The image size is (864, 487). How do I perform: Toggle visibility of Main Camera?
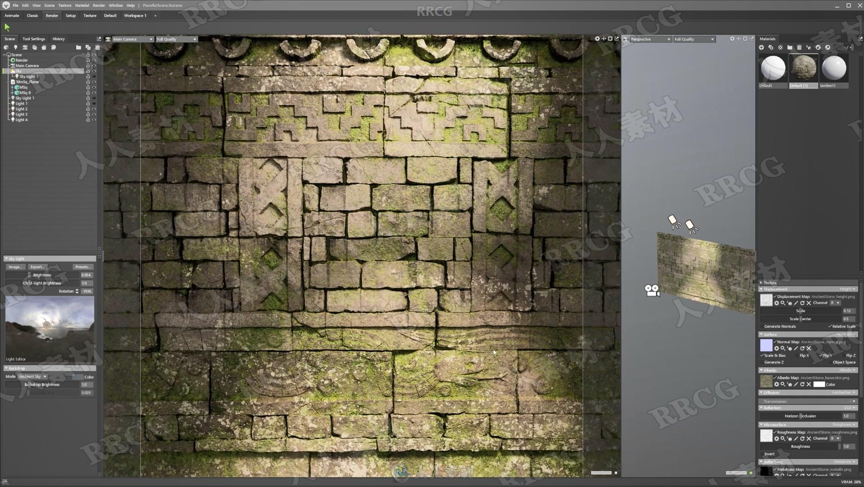94,66
